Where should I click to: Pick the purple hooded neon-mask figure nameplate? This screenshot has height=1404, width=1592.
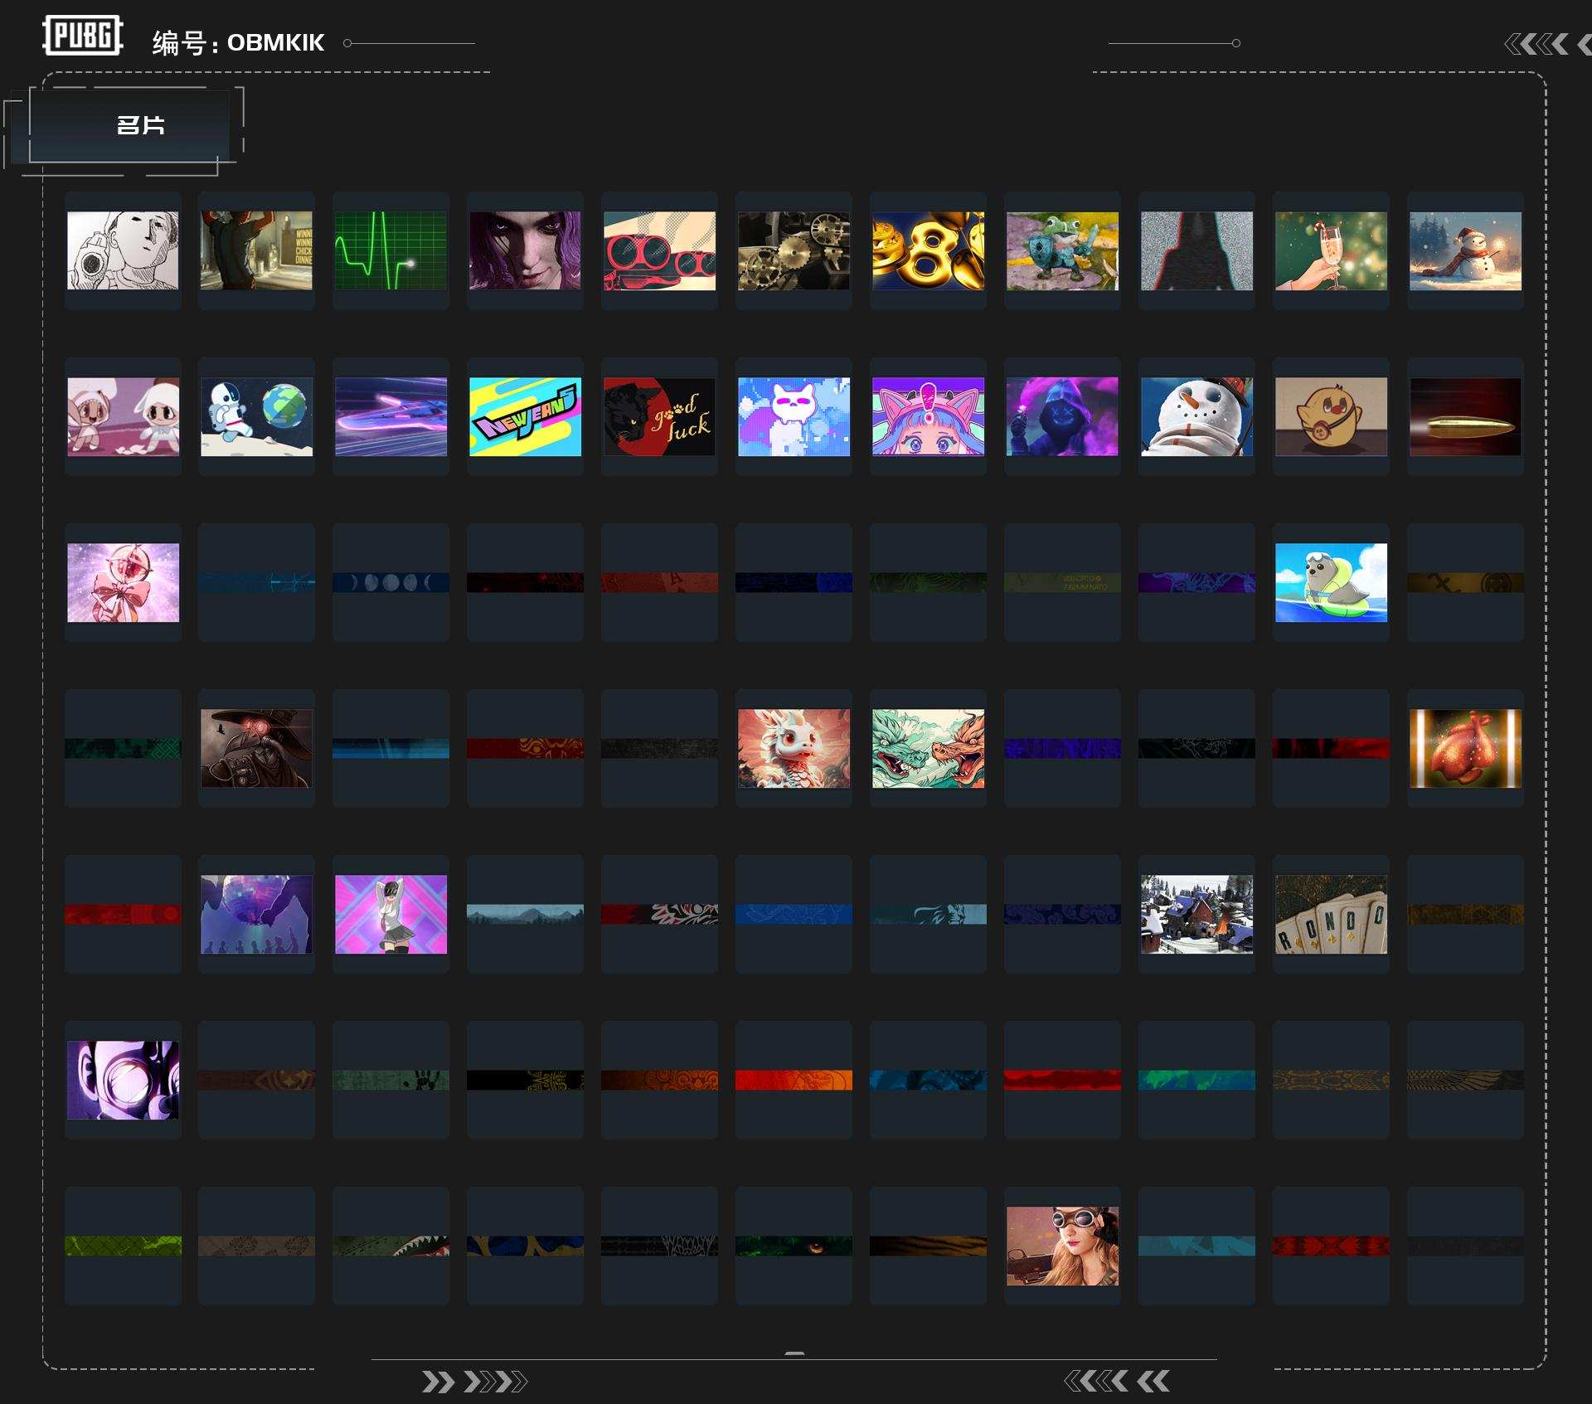pyautogui.click(x=1063, y=416)
